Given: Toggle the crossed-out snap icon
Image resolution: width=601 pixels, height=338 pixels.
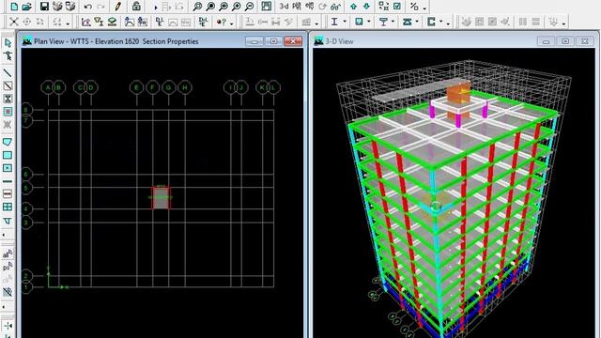Looking at the screenshot, I should [x=8, y=293].
